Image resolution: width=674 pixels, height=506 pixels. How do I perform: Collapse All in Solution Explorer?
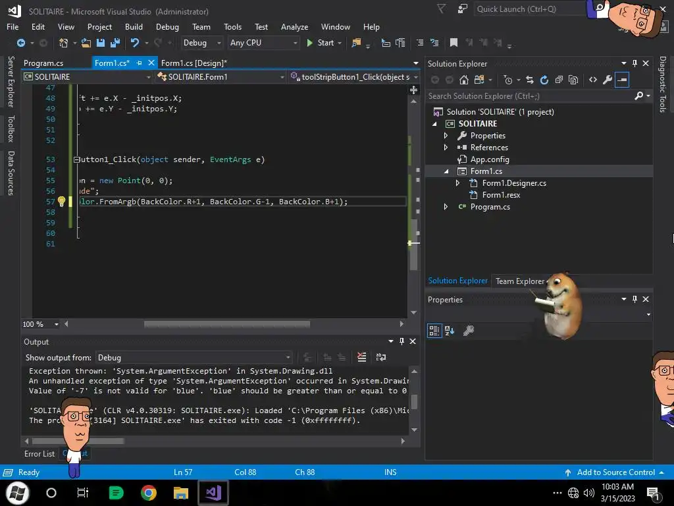click(559, 80)
